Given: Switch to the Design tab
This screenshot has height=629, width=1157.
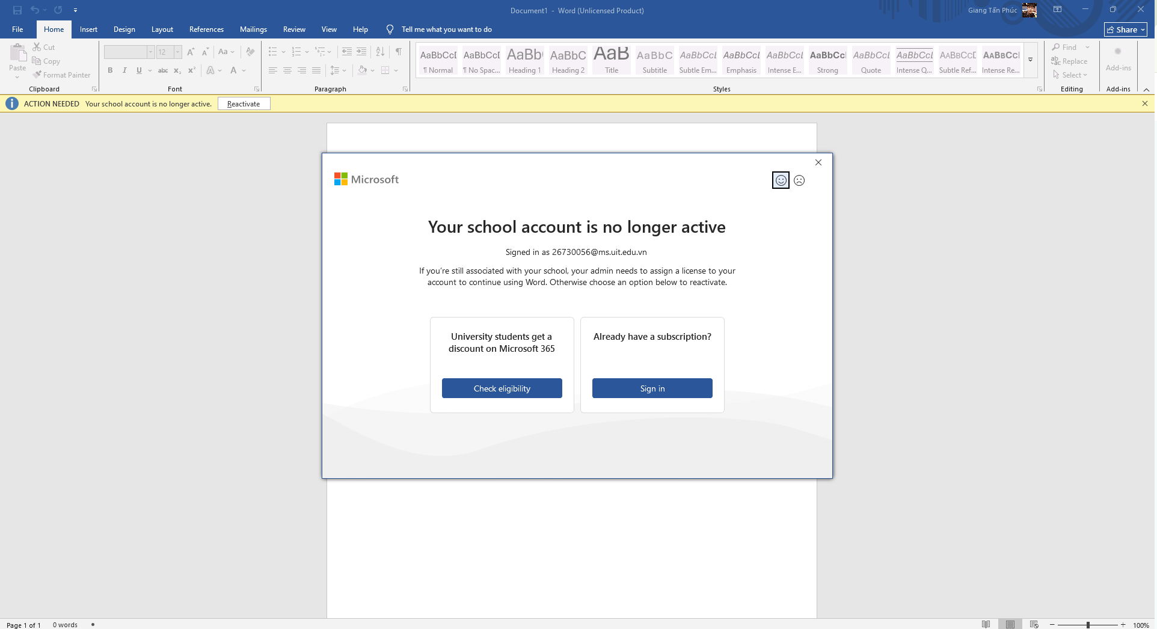Looking at the screenshot, I should click(124, 29).
